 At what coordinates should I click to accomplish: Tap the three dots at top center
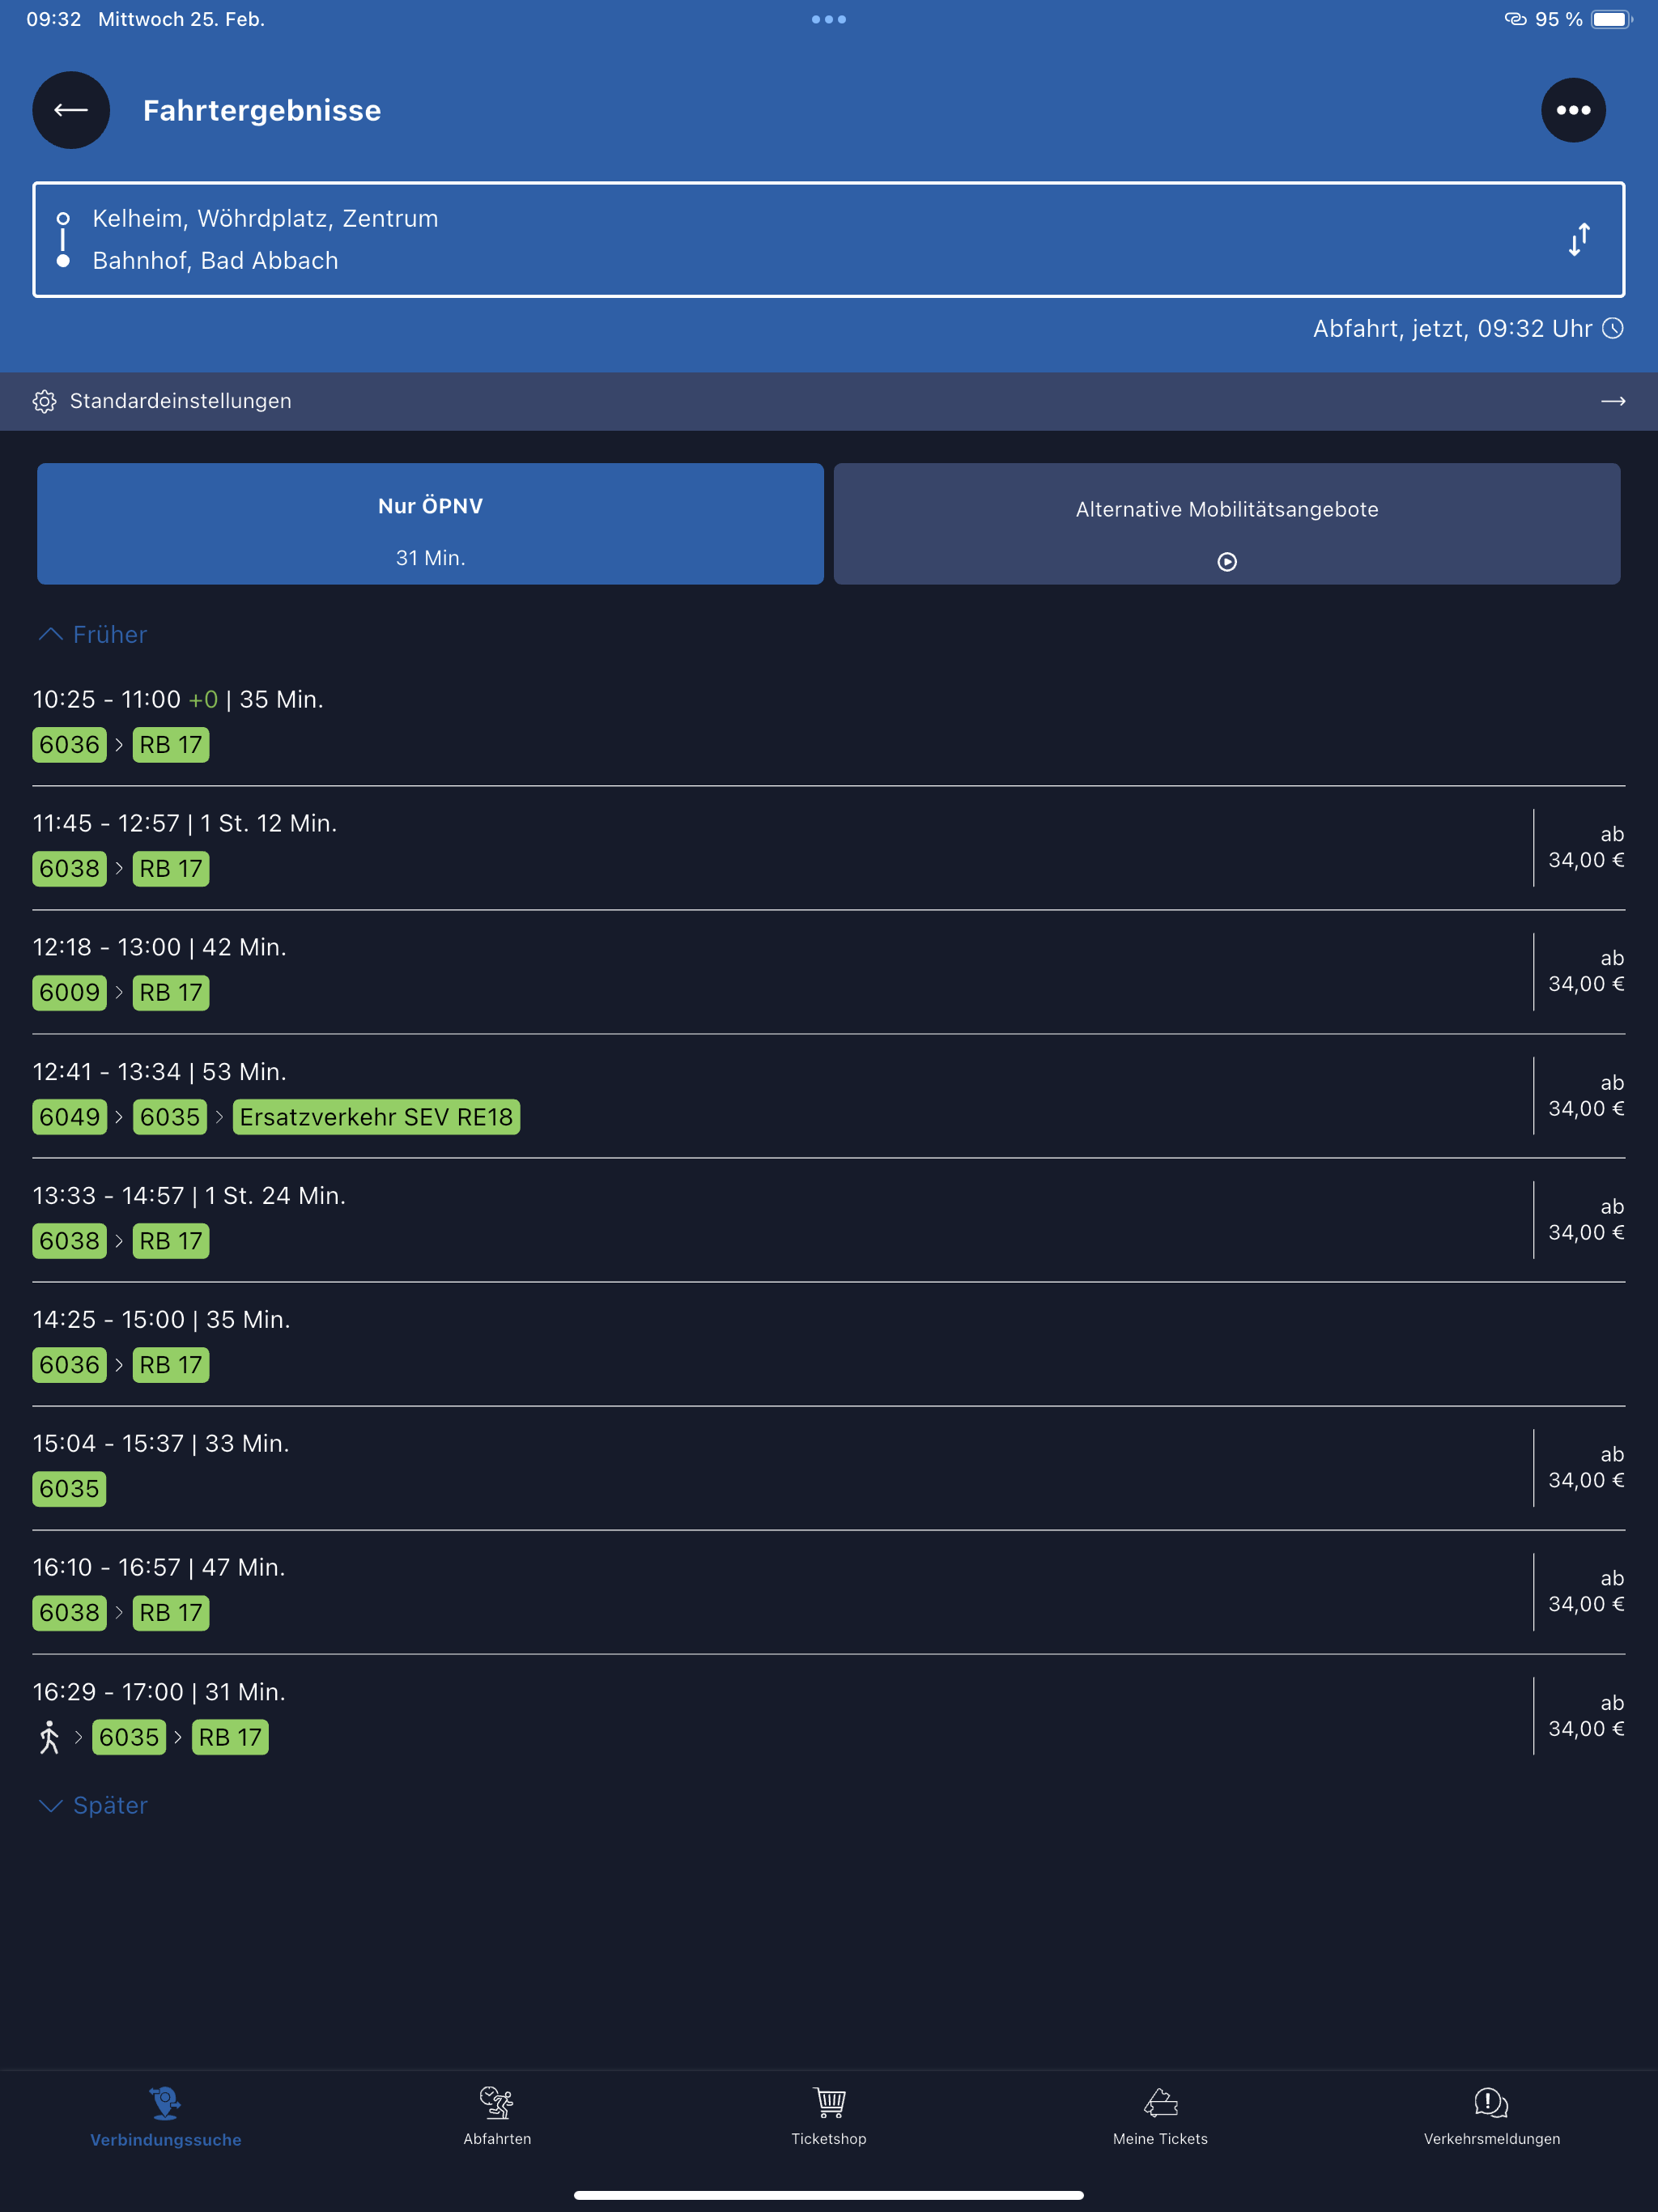coord(829,19)
